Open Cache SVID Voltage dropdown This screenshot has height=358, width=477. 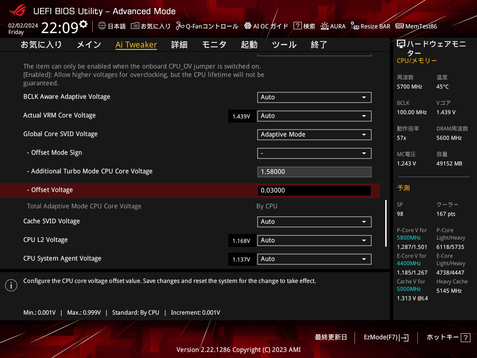pos(314,222)
